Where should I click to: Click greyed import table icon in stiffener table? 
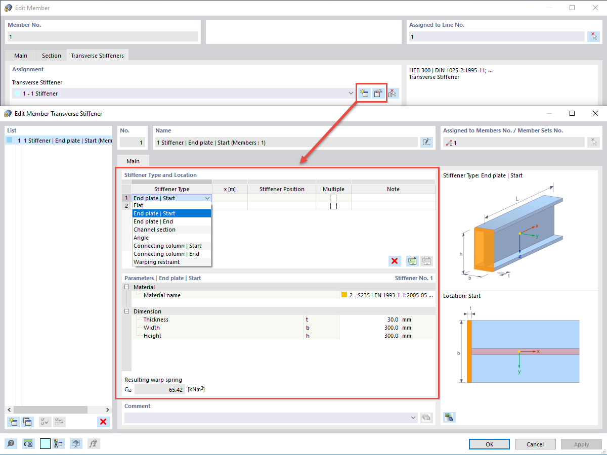tap(426, 261)
